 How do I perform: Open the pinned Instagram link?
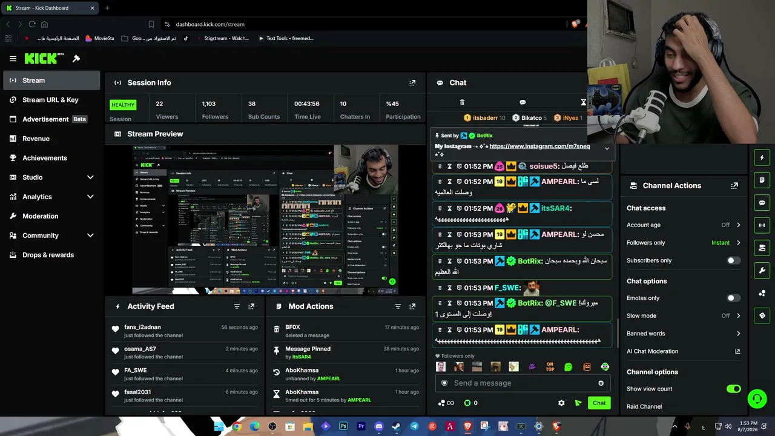[539, 147]
